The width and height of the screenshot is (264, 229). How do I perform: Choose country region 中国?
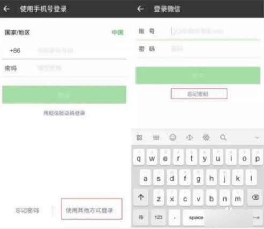click(x=118, y=33)
